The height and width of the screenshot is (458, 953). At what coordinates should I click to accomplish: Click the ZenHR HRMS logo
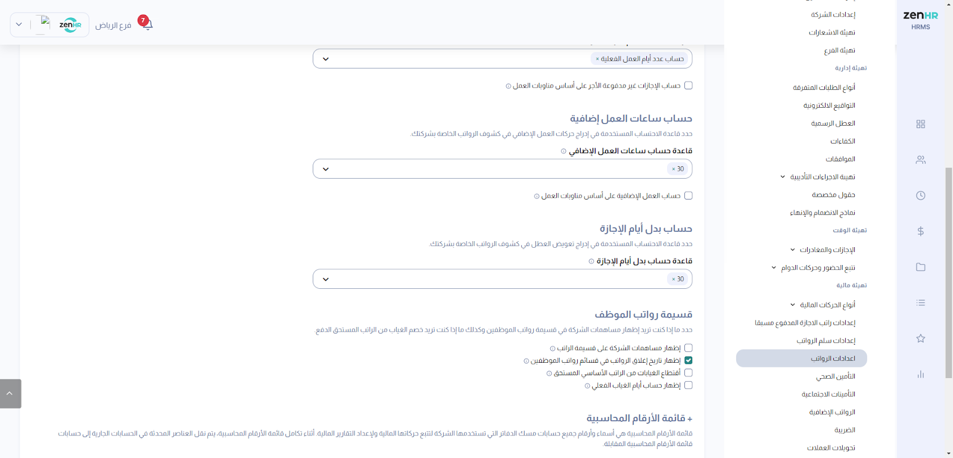(x=920, y=20)
